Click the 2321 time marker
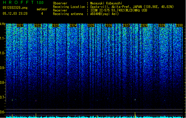Screen dimensions: 186x118 coord(20,25)
